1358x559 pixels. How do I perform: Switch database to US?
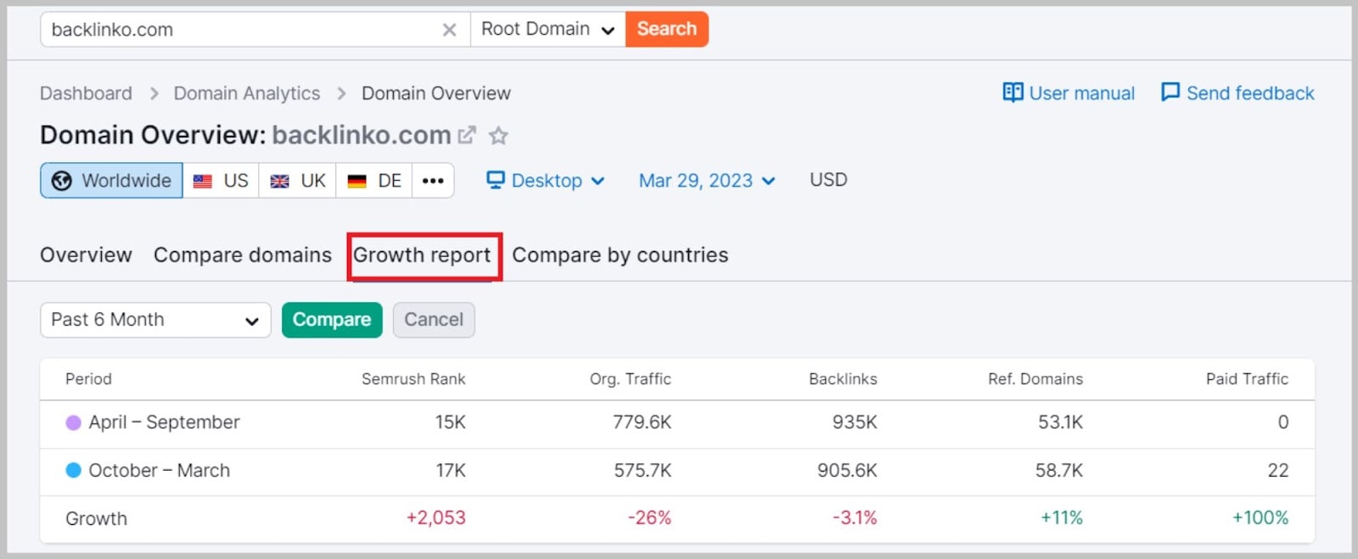pyautogui.click(x=221, y=181)
